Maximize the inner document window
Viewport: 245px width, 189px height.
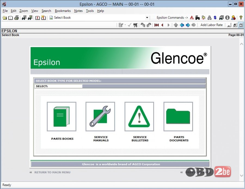(x=241, y=25)
